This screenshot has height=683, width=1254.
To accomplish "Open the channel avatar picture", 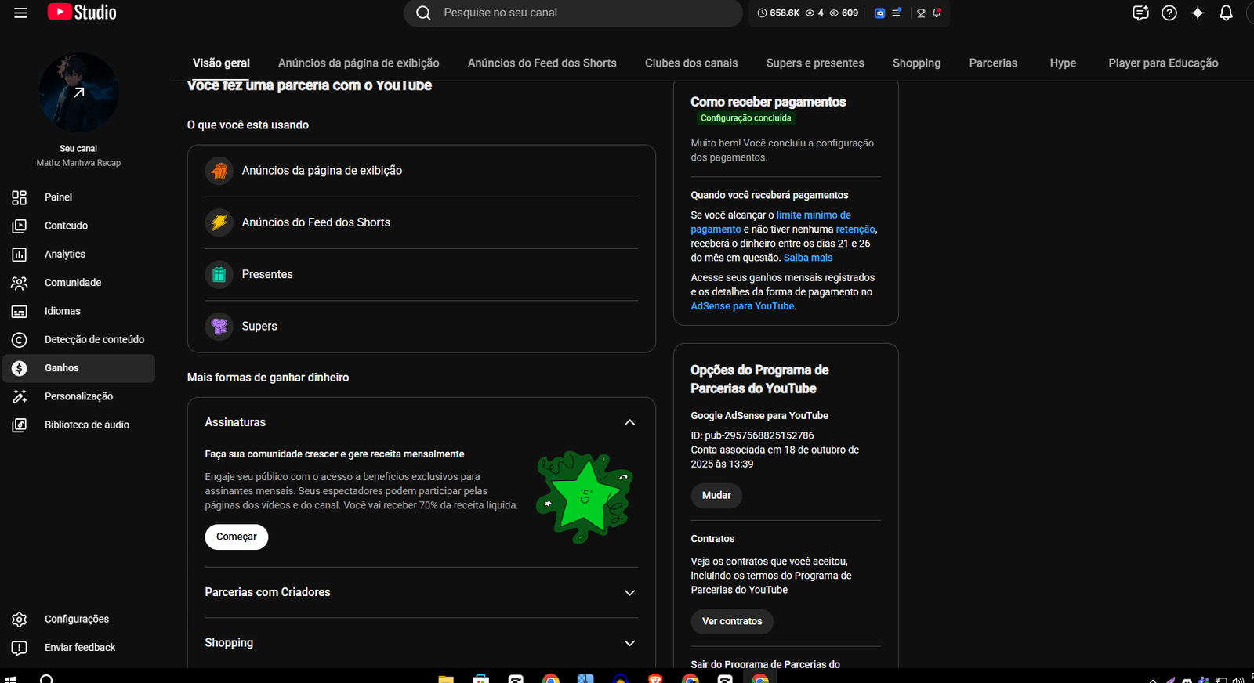I will [x=78, y=92].
